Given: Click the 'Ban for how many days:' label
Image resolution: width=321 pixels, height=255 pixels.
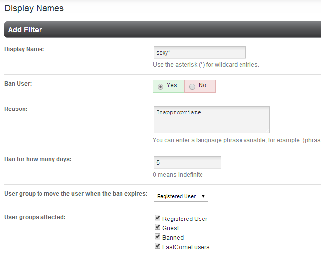Looking at the screenshot, I should (x=38, y=159).
